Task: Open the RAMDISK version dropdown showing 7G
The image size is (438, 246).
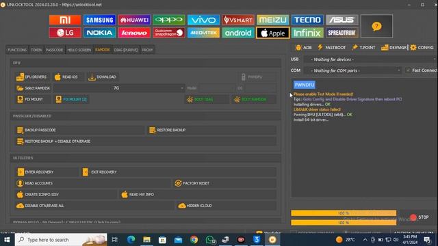Action: (118, 88)
